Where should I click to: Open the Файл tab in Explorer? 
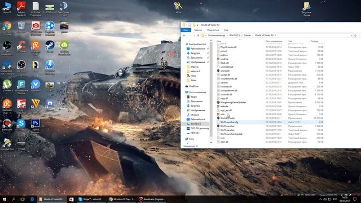pyautogui.click(x=186, y=30)
